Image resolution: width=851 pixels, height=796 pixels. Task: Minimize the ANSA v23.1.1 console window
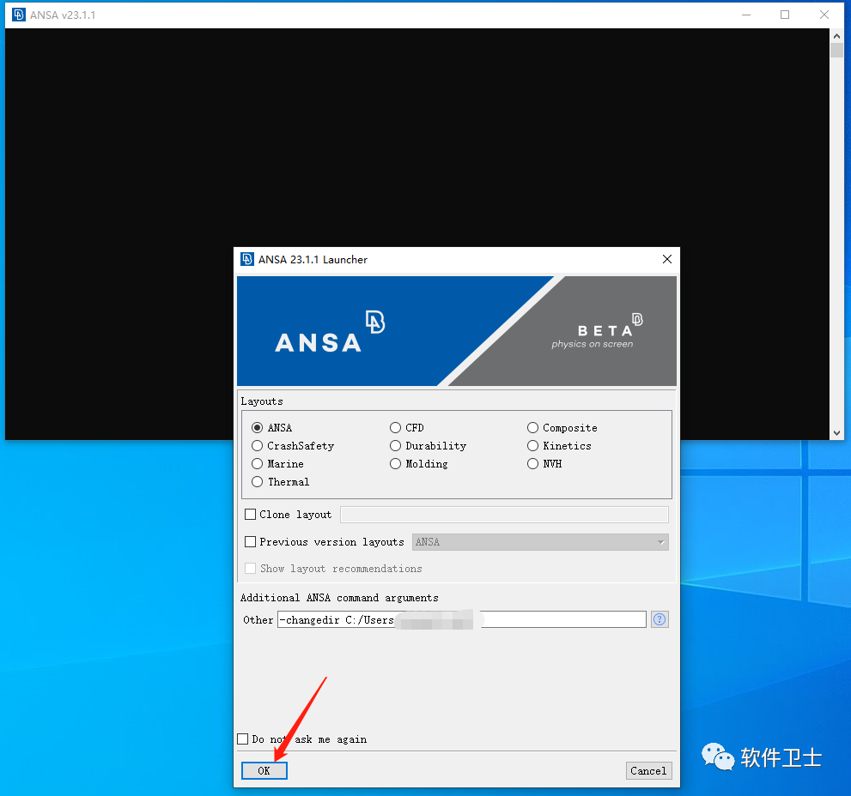(746, 15)
